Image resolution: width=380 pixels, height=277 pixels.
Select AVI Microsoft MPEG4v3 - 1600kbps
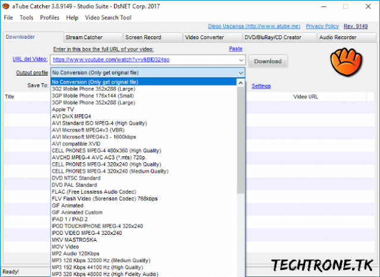[x=144, y=137]
